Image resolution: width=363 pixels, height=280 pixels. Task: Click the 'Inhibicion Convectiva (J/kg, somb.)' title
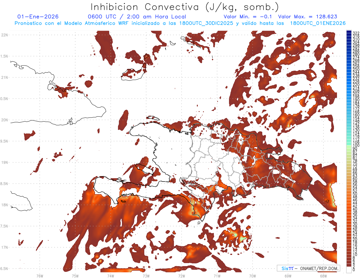pyautogui.click(x=185, y=7)
